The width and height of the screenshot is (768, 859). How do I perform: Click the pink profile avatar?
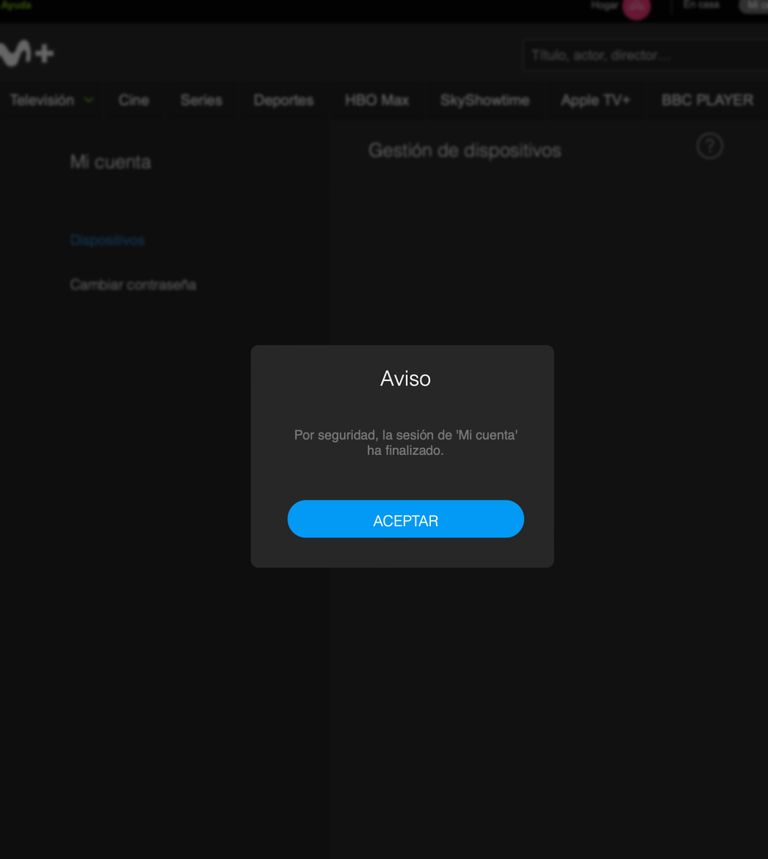point(636,8)
